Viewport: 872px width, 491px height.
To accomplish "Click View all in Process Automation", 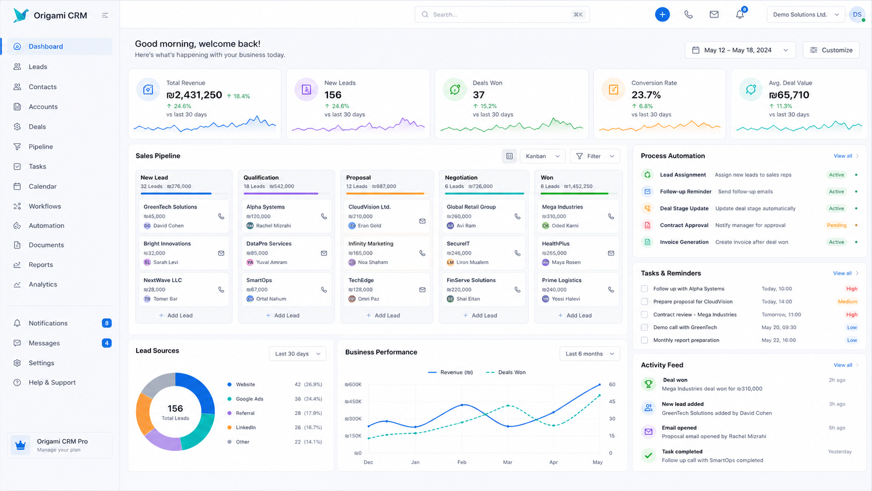I will pos(845,156).
